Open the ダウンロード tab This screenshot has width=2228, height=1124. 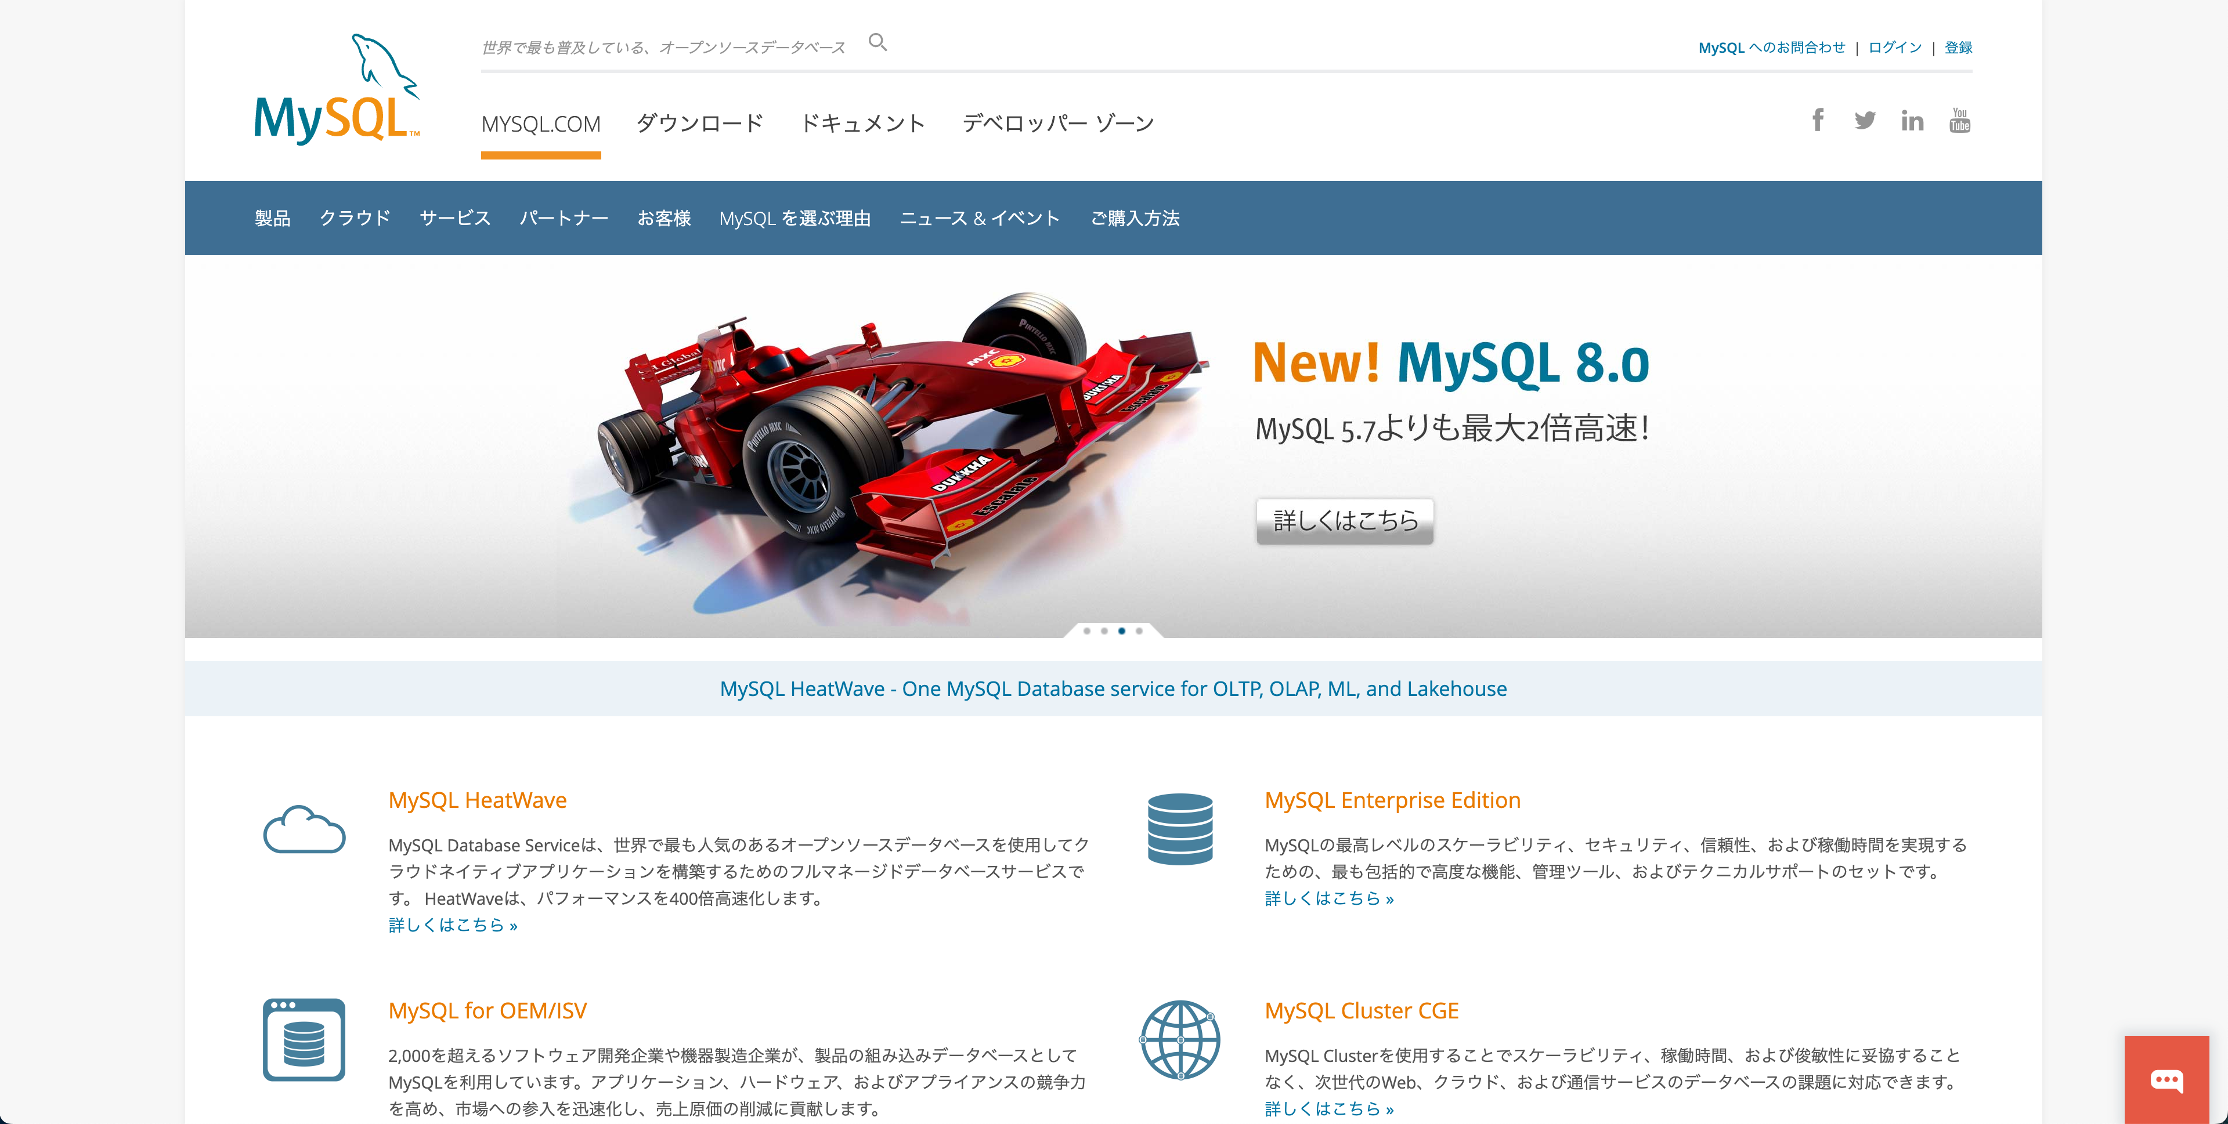coord(700,124)
